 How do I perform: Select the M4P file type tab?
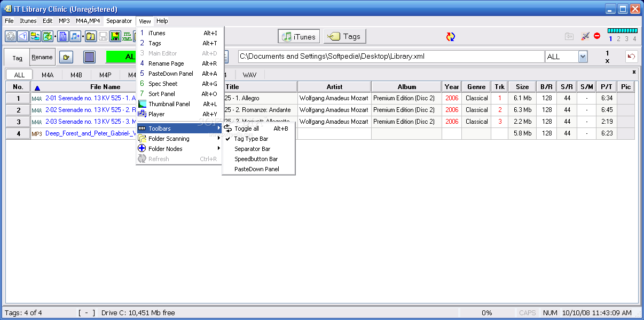[105, 75]
